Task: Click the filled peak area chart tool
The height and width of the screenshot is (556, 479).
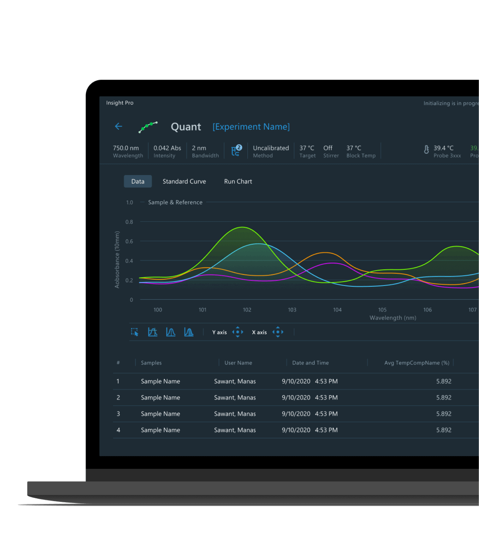Action: tap(189, 332)
